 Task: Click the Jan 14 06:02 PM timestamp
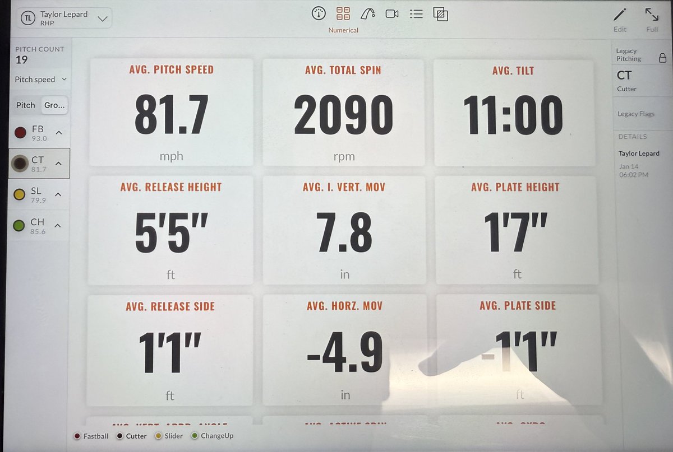pos(634,171)
